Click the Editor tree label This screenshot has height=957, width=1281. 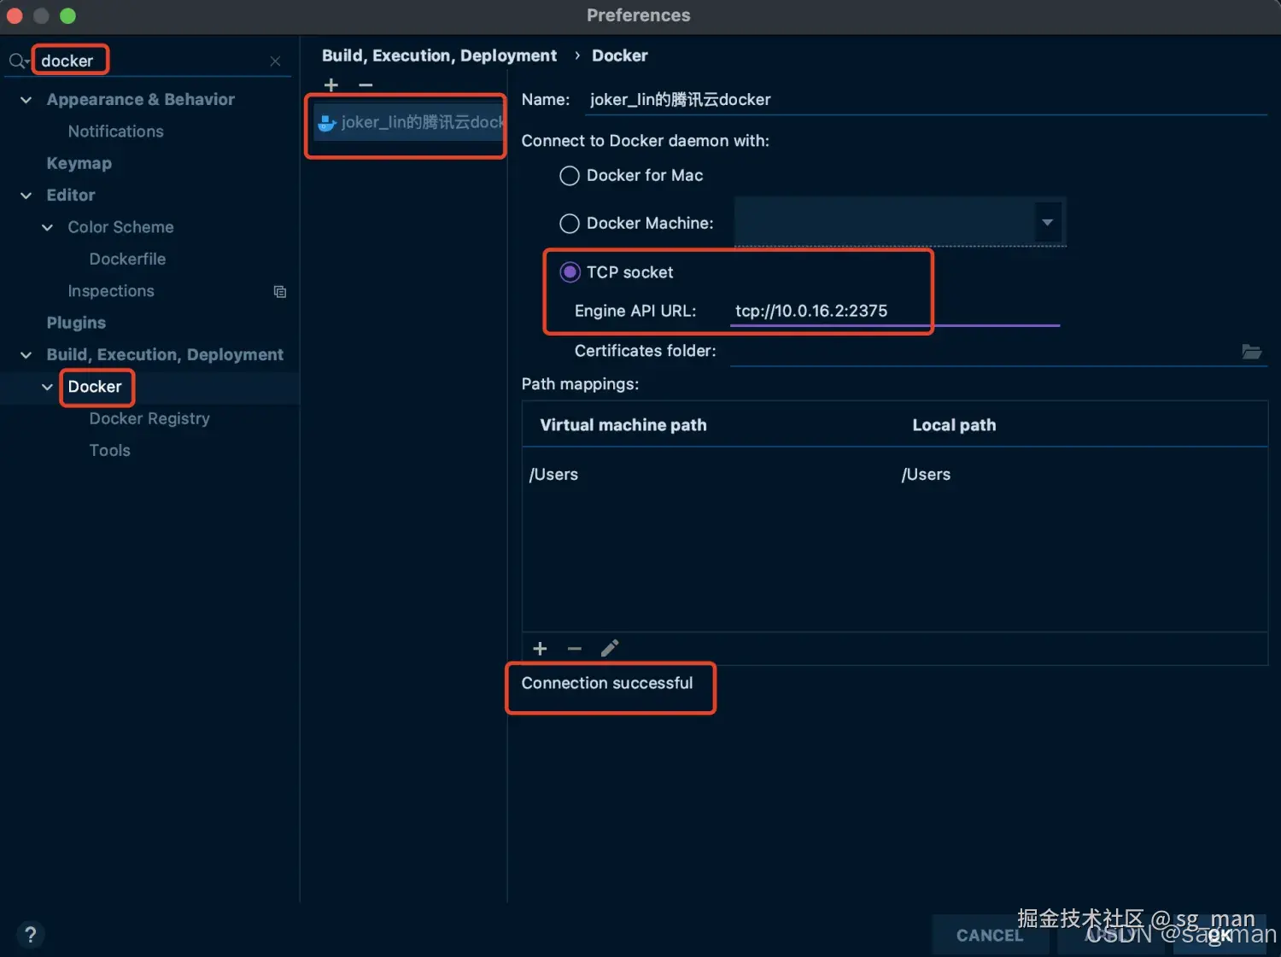click(71, 195)
